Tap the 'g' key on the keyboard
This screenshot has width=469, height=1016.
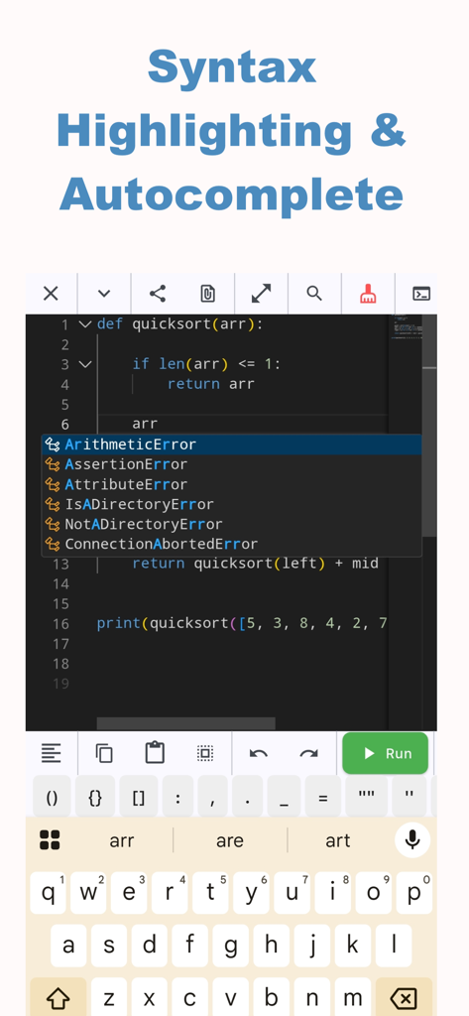[x=231, y=946]
